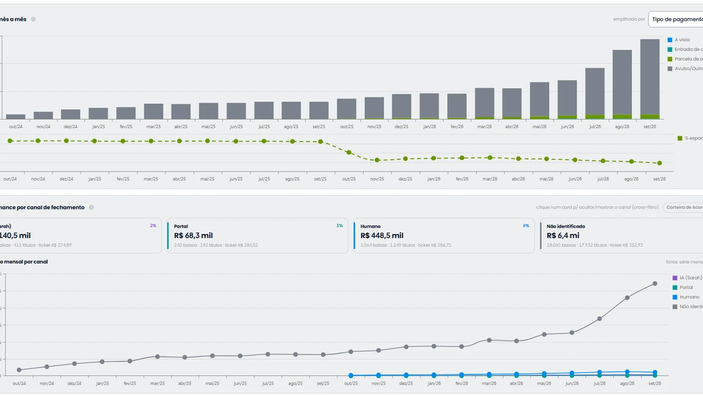The width and height of the screenshot is (703, 395).
Task: Click the set/26 gray point on channel line
Action: point(654,283)
